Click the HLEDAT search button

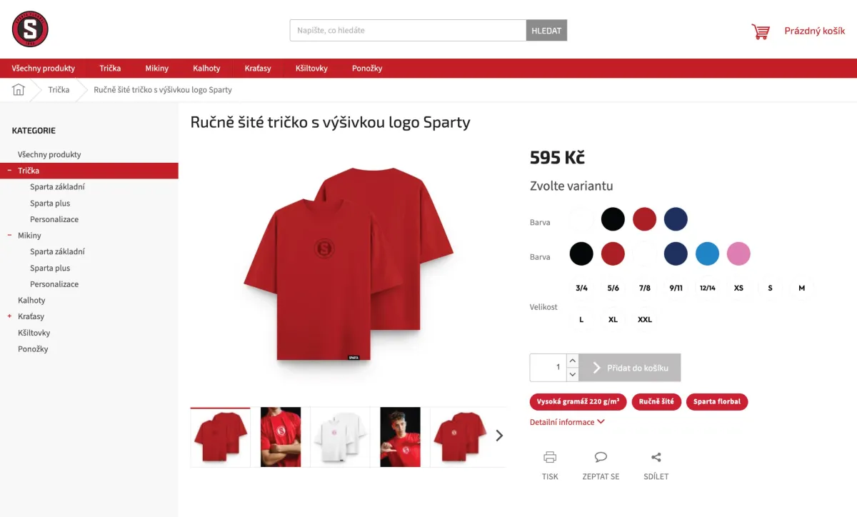pos(546,31)
